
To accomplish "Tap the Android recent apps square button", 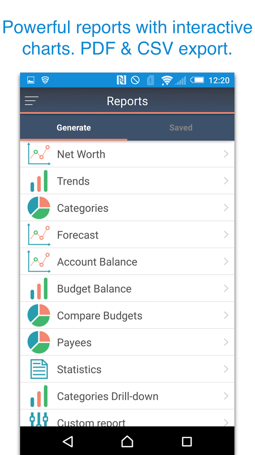I will [x=187, y=442].
